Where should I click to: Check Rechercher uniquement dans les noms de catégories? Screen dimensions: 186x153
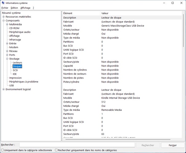(56, 150)
